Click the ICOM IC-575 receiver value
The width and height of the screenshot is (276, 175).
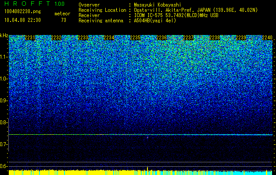[x=176, y=15]
